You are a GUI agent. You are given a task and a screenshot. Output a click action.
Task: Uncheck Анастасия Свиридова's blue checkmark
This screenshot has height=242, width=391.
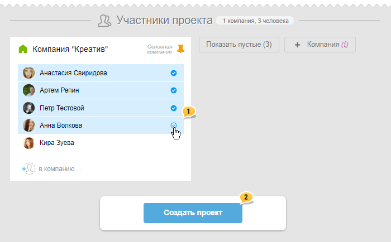point(174,73)
